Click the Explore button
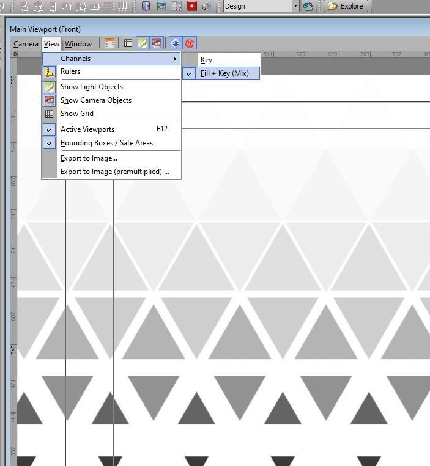430x466 pixels. click(346, 6)
